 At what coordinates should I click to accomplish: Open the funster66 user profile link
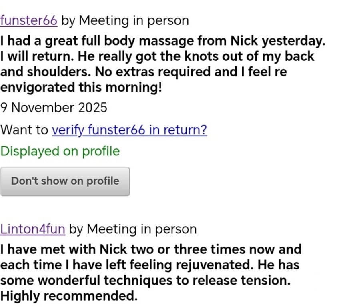(28, 20)
